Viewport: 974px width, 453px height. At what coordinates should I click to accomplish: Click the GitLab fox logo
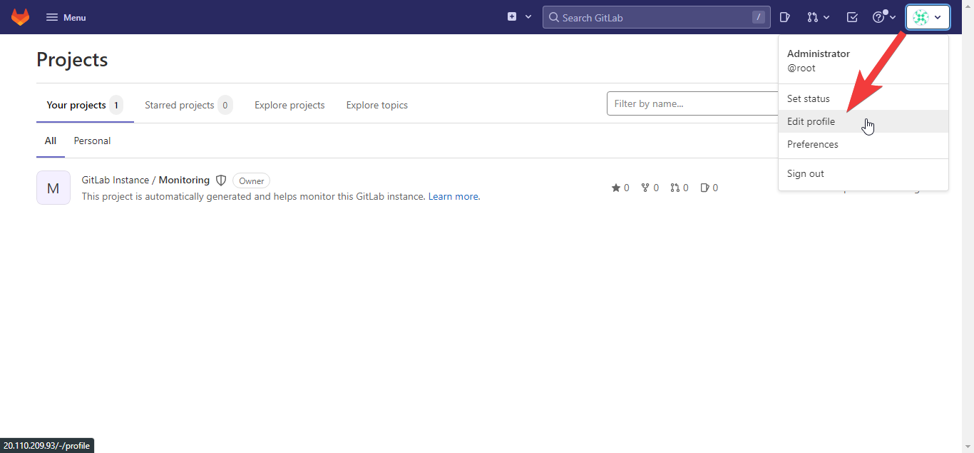point(21,17)
